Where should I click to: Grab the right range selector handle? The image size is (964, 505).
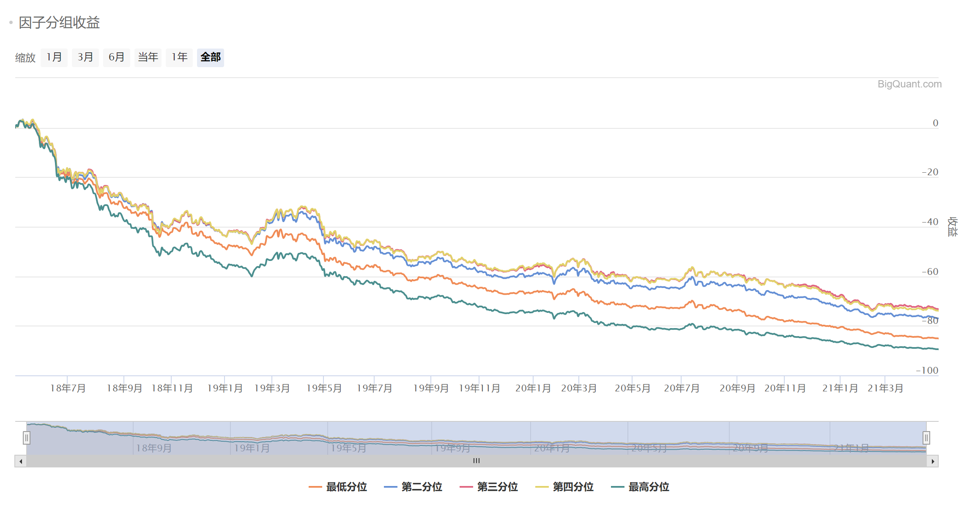tap(926, 438)
